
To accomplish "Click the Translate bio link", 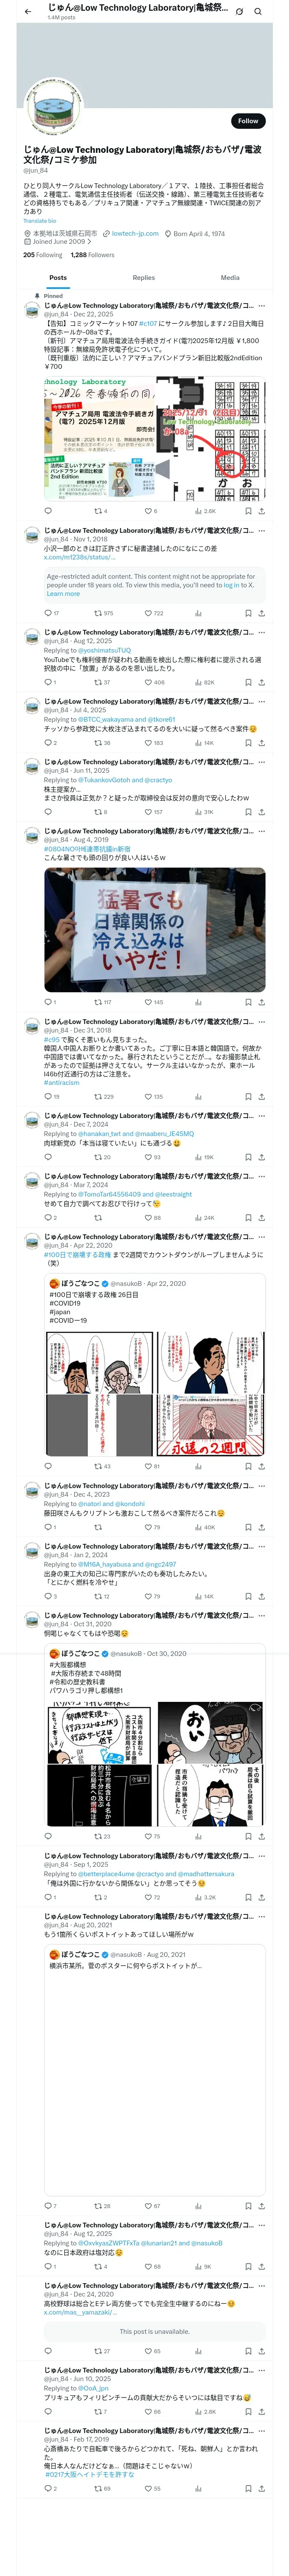I will (40, 221).
